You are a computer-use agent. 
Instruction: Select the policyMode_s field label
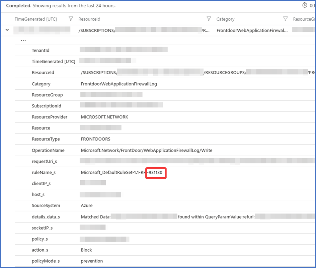46,261
